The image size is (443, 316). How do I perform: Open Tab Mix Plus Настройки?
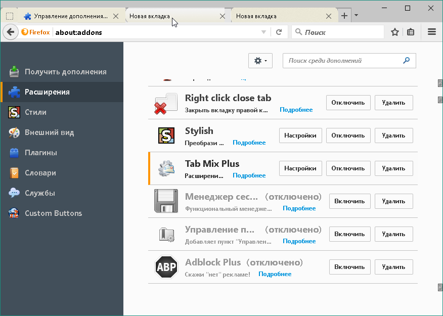pos(300,168)
